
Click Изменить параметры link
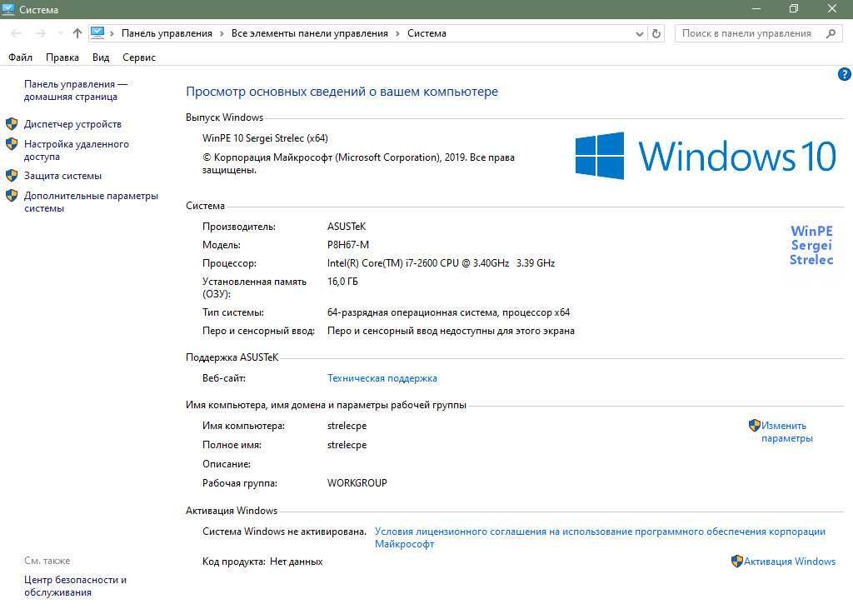[x=787, y=432]
